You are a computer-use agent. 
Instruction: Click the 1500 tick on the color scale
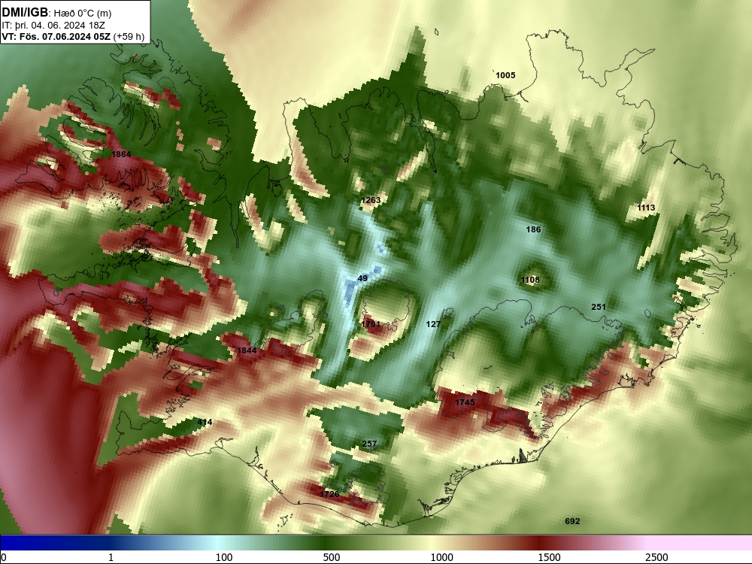(549, 557)
